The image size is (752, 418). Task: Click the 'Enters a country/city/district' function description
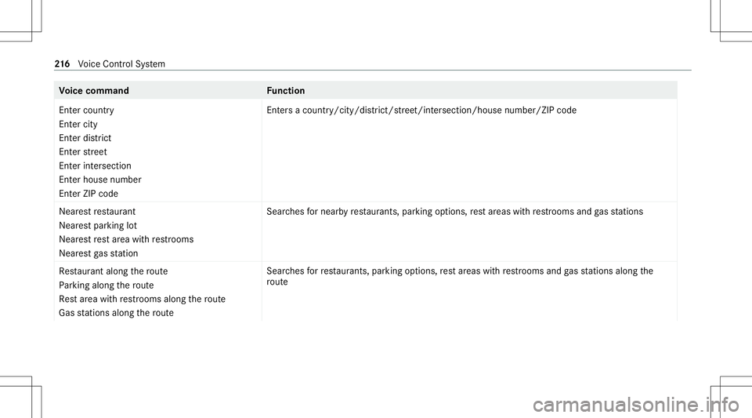click(x=421, y=111)
